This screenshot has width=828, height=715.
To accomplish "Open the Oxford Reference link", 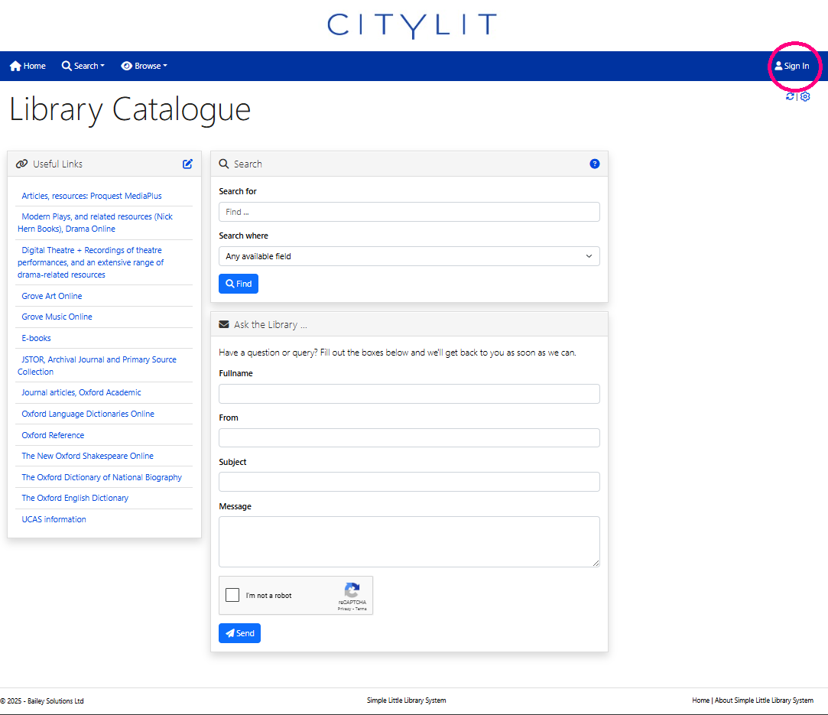I will point(53,435).
